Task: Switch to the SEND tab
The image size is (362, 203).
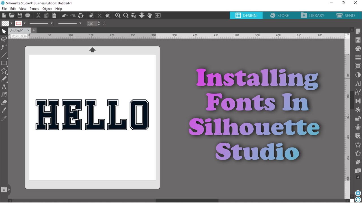Action: point(345,16)
